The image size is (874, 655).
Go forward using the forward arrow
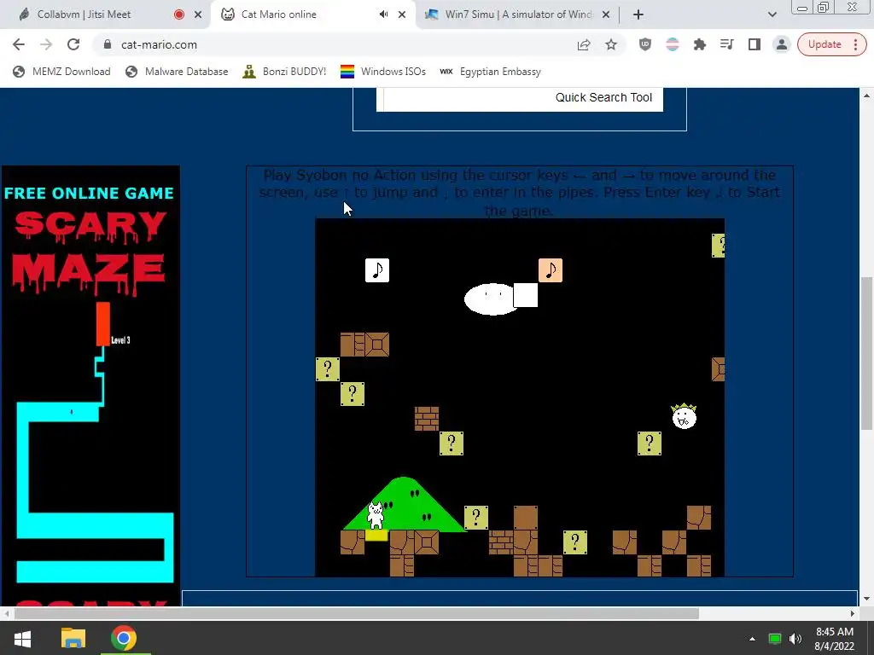tap(46, 44)
